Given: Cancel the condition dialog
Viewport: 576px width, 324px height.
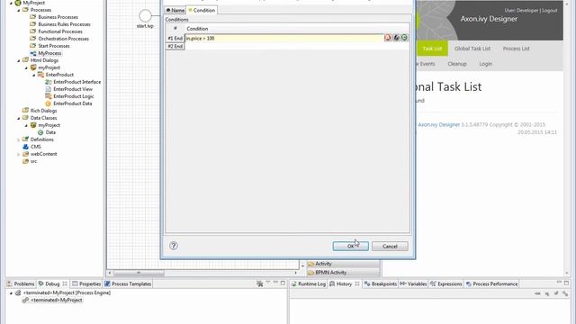Looking at the screenshot, I should (x=390, y=246).
